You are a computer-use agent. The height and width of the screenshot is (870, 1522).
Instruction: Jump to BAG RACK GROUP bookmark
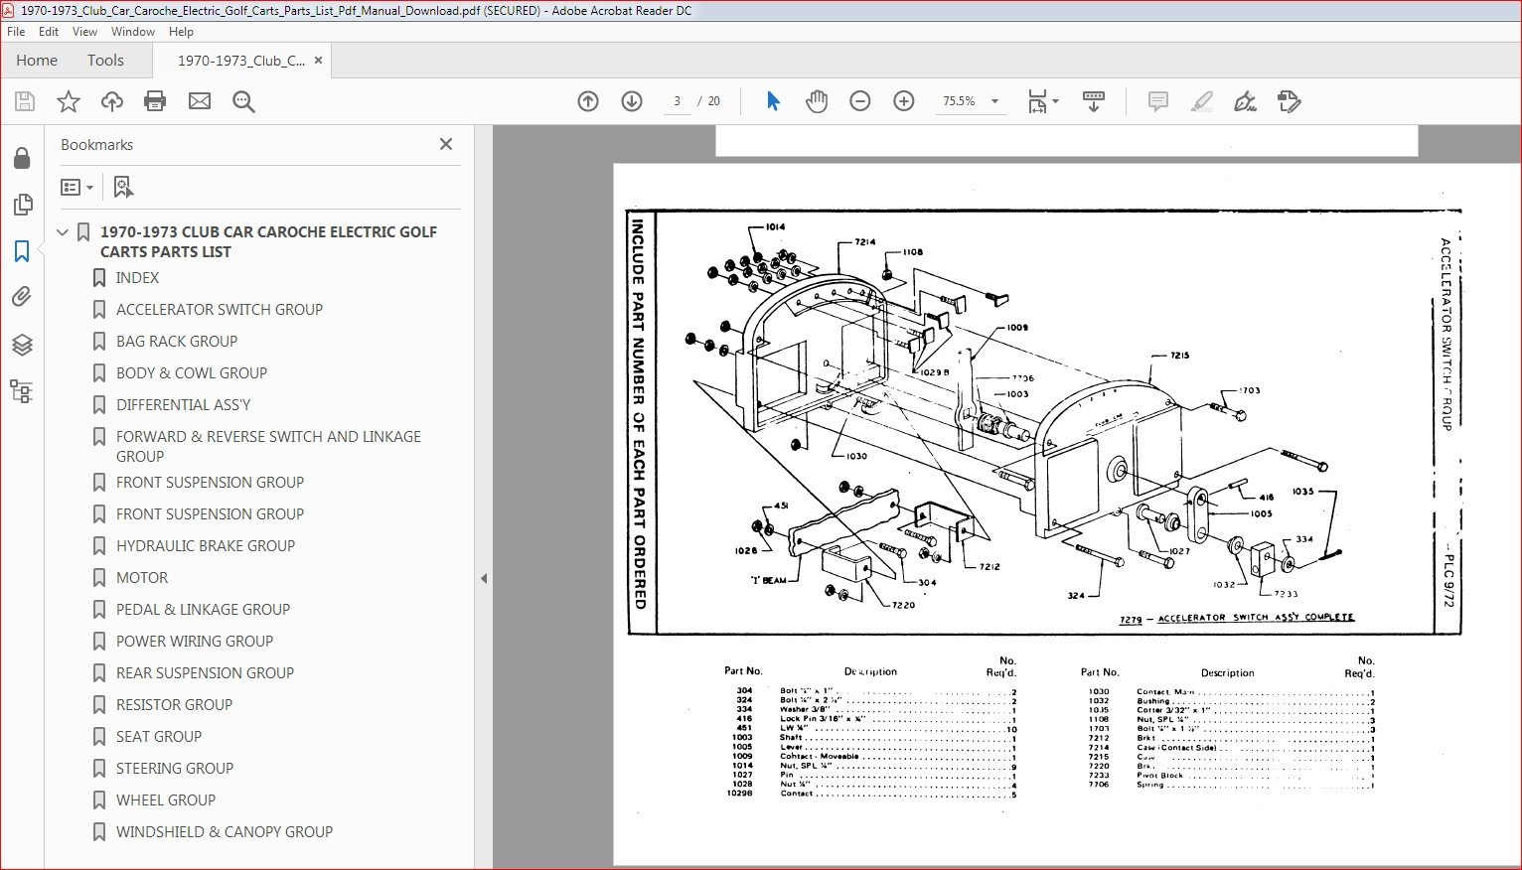tap(177, 342)
